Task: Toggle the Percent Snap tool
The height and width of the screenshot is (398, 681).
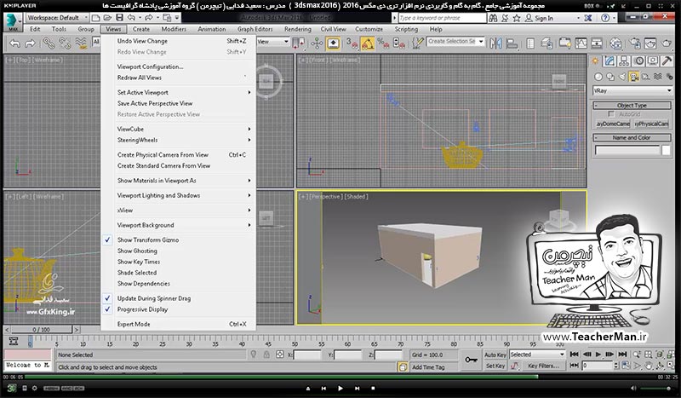Action: coord(383,43)
